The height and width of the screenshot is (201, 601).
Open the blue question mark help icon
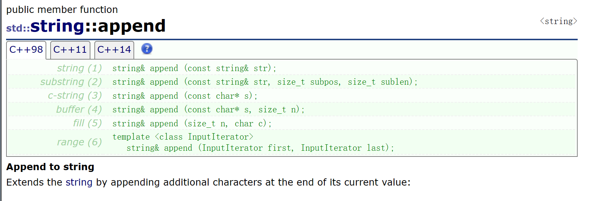[x=147, y=49]
